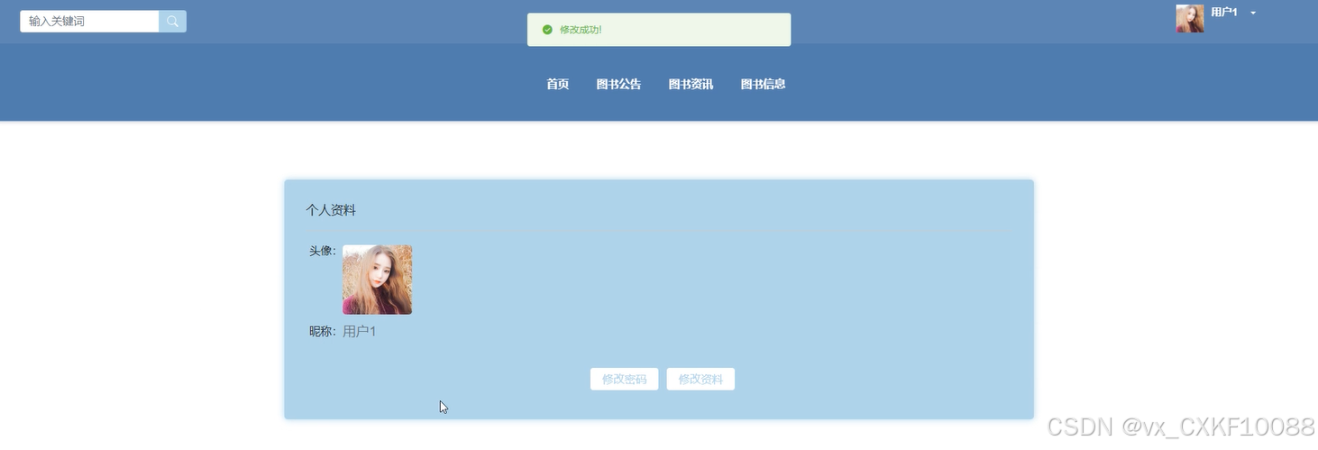Focus the keyword search input field

click(x=89, y=21)
